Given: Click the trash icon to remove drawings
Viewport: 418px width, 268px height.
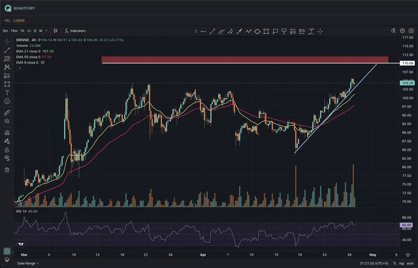Looking at the screenshot, I should (x=7, y=170).
